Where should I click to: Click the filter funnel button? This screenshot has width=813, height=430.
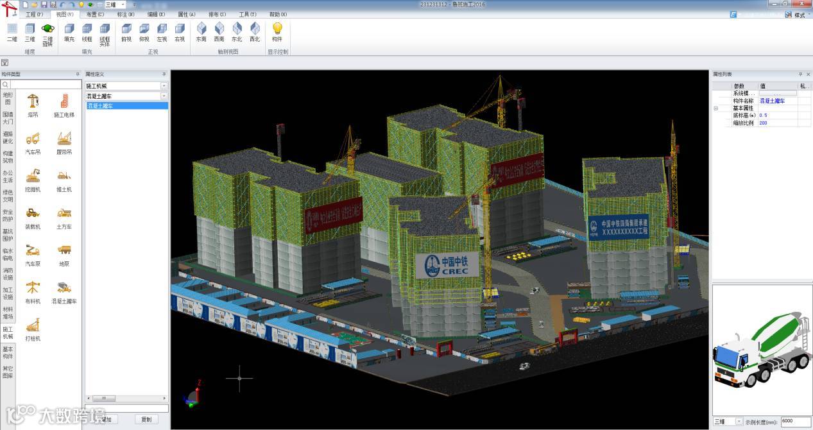(4, 62)
